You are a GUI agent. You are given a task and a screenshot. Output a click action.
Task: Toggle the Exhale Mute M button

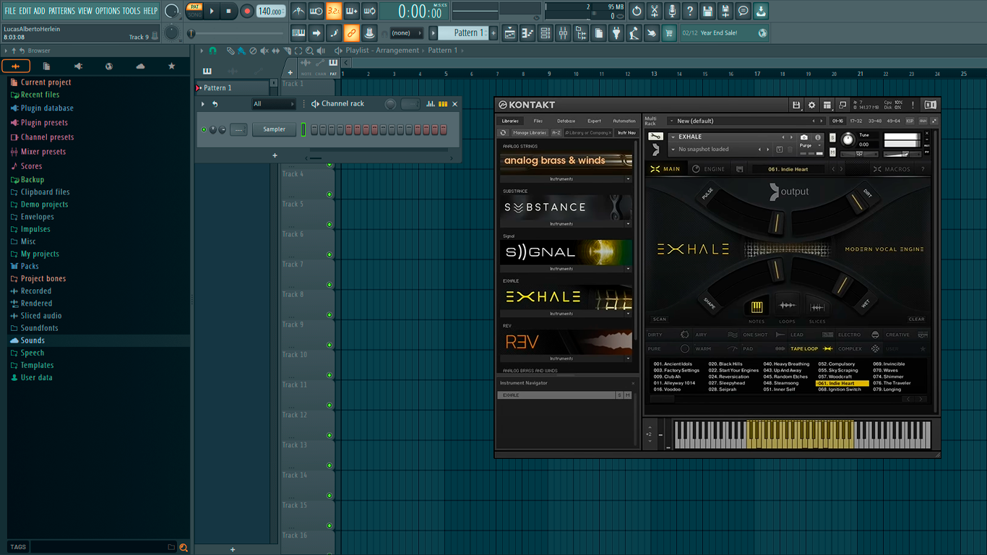(832, 152)
